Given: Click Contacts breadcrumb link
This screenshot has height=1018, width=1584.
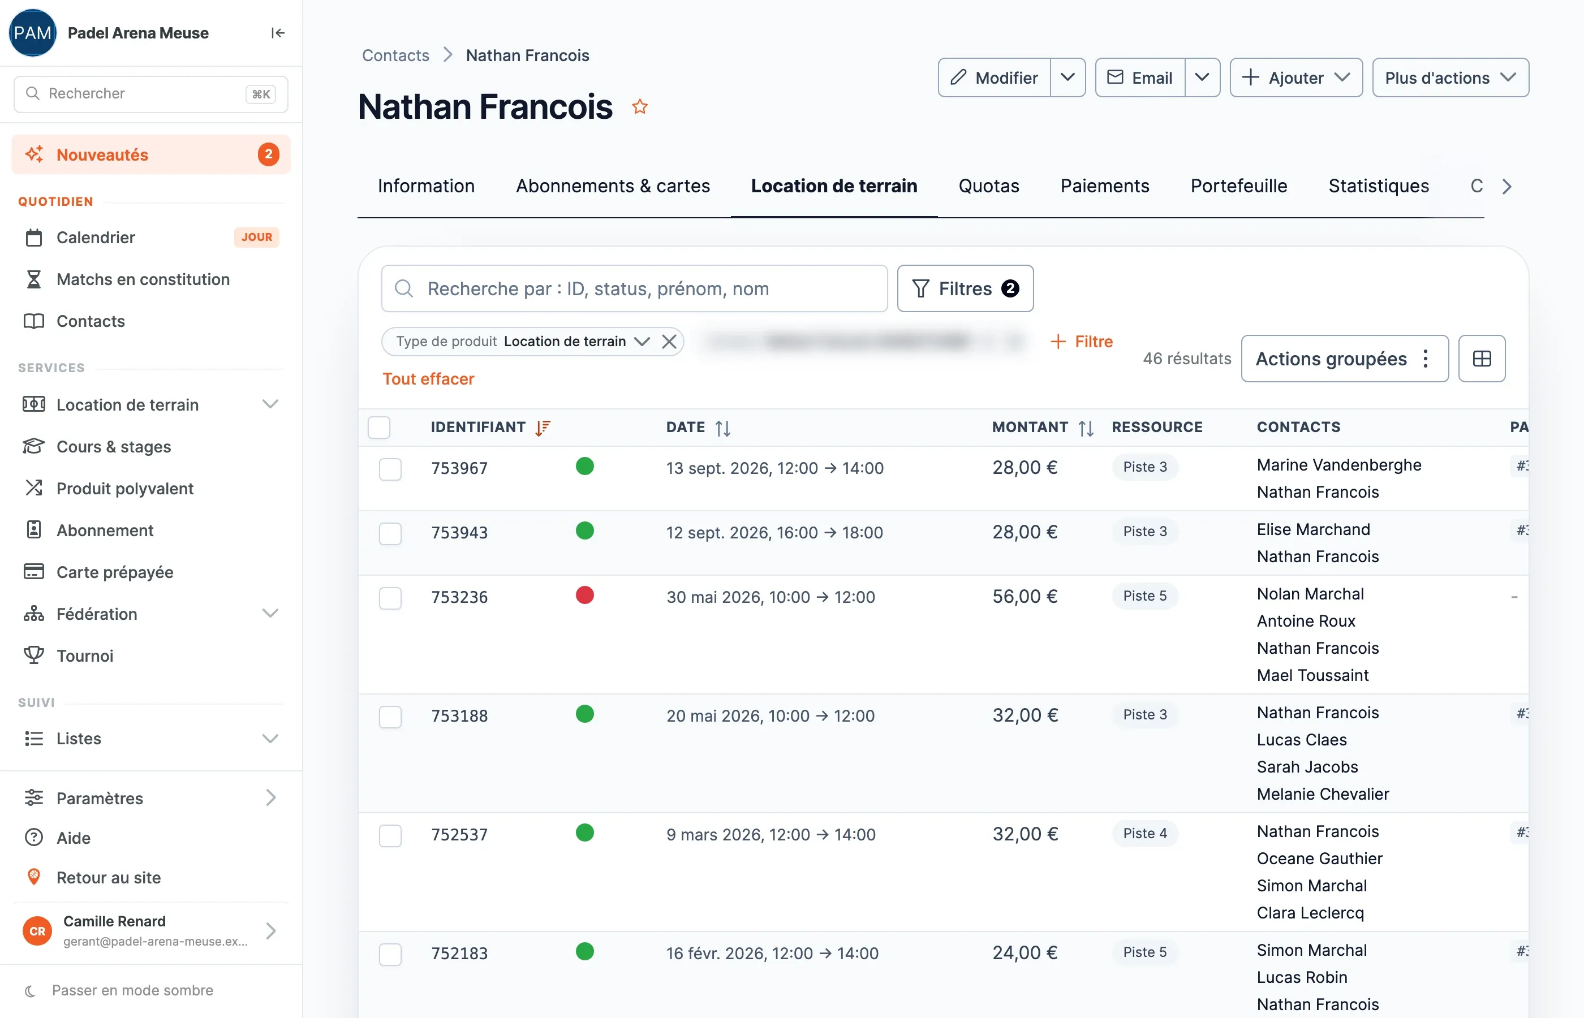Looking at the screenshot, I should click(395, 55).
